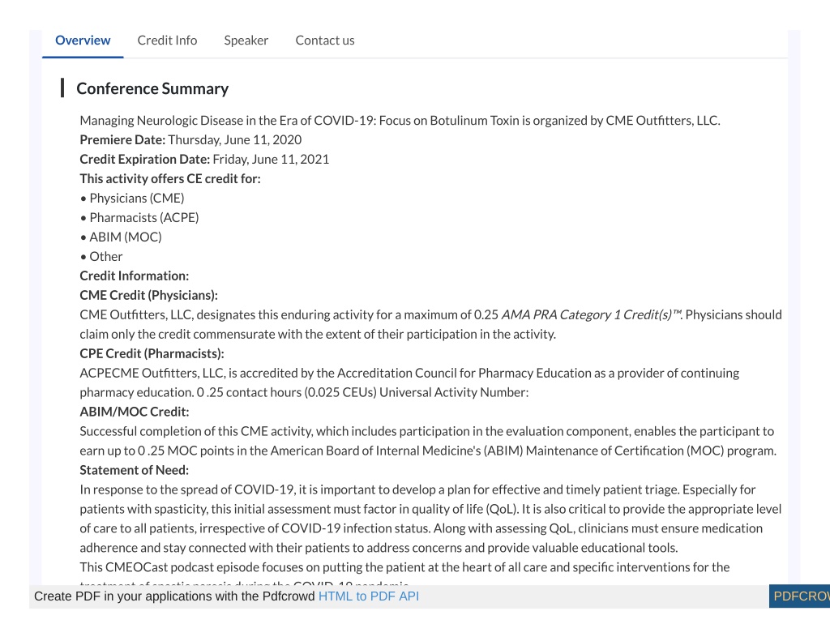Select the date "Thursday, June 11, 2020"
Image resolution: width=830 pixels, height=641 pixels.
(234, 139)
